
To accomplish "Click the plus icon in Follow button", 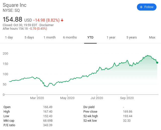I will 141,7.
